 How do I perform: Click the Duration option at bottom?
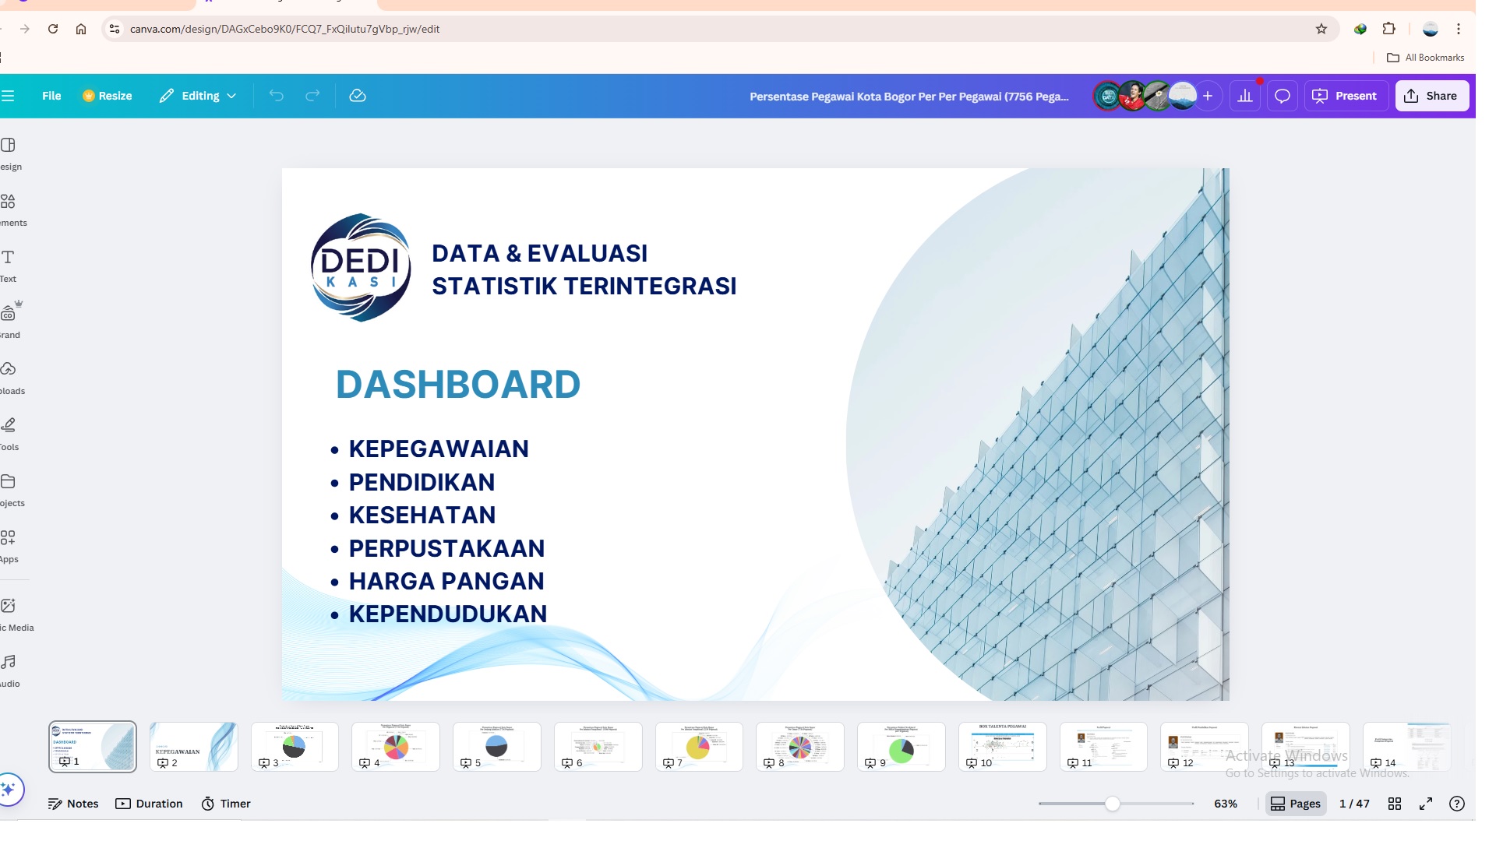[x=150, y=803]
